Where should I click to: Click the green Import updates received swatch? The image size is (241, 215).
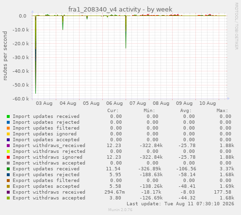tap(8, 116)
